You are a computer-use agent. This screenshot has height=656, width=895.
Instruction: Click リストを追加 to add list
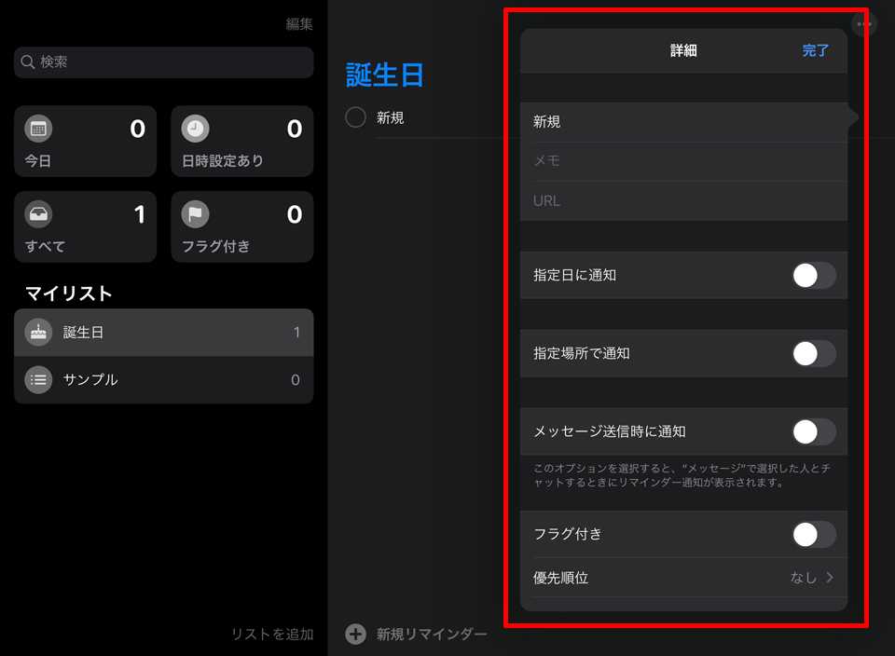[x=272, y=635]
